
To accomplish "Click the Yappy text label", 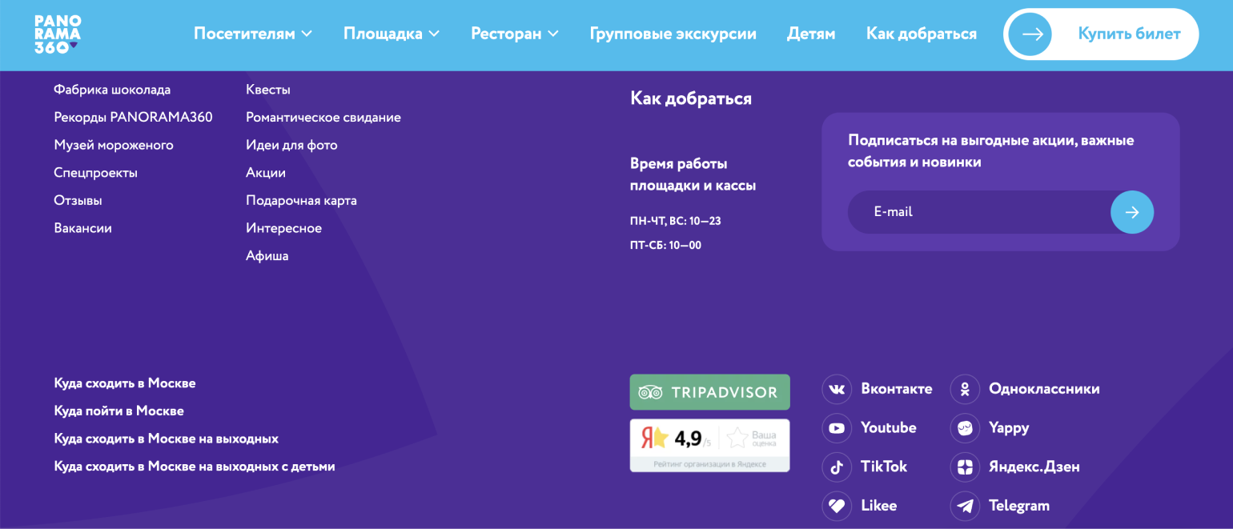I will [1009, 428].
